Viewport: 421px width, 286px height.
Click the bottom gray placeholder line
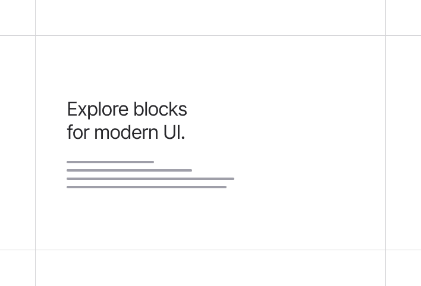tap(146, 187)
